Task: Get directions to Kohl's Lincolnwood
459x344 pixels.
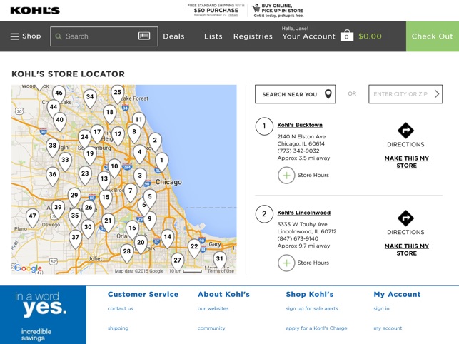Action: (405, 223)
